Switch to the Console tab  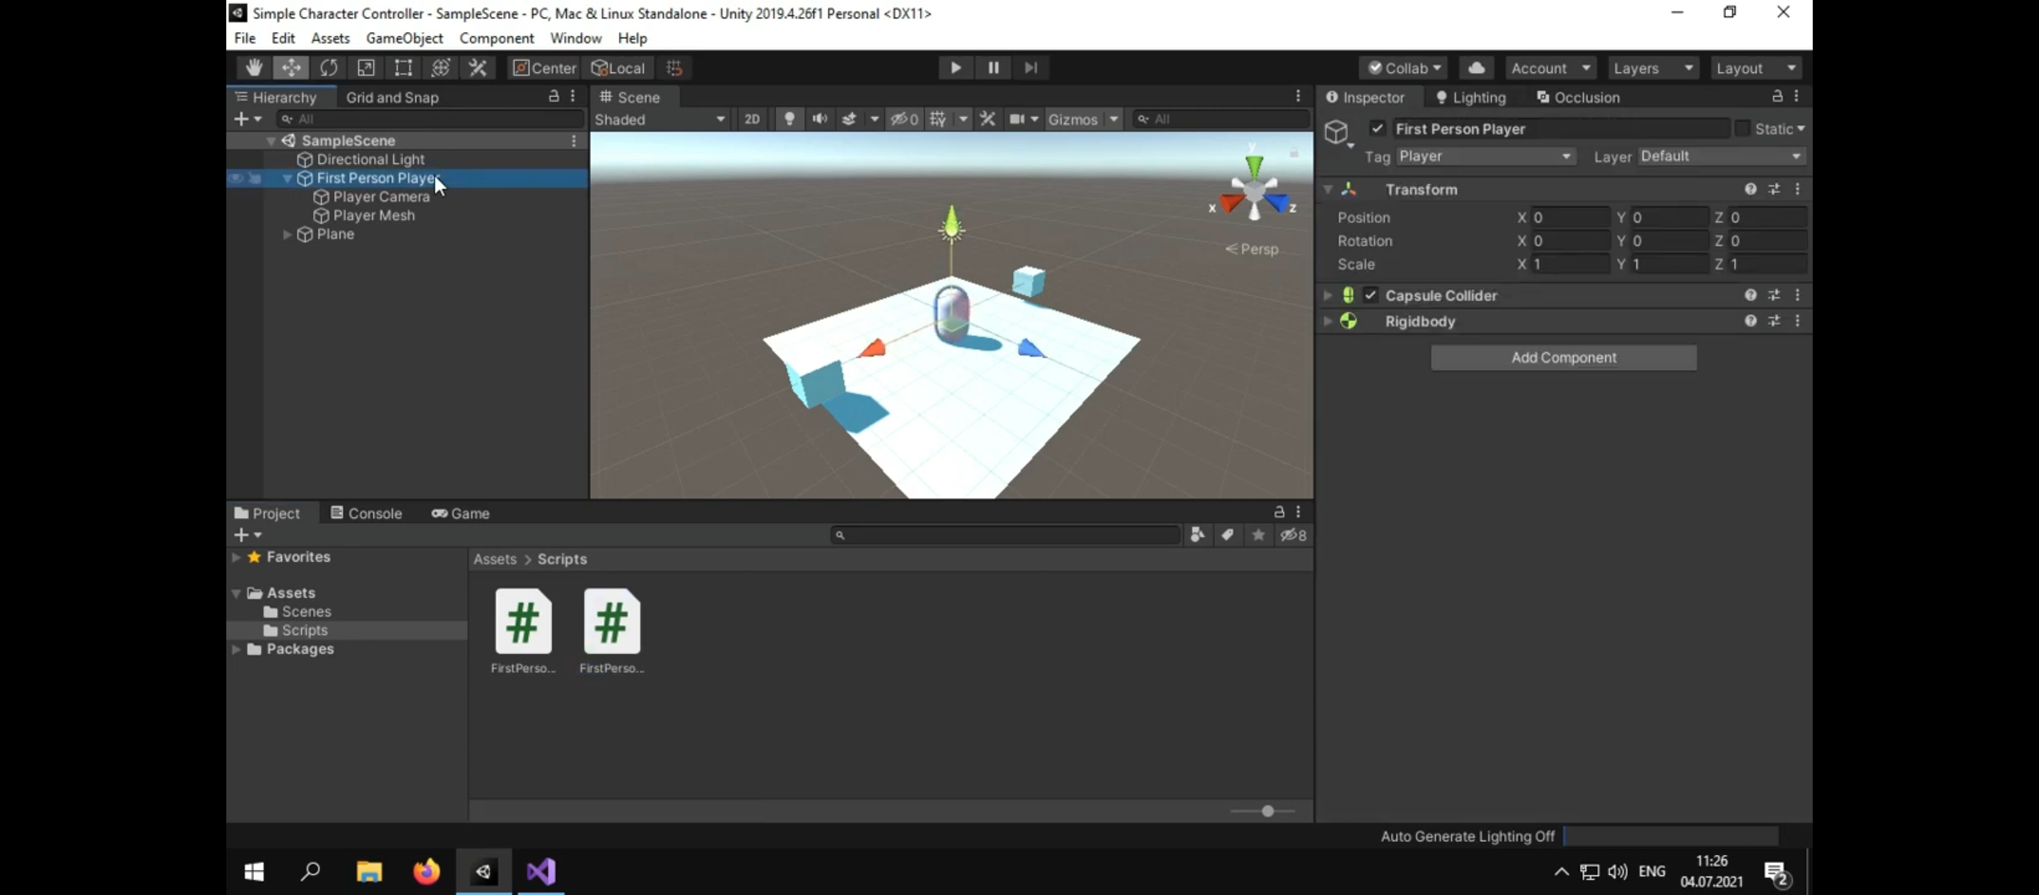coord(366,513)
